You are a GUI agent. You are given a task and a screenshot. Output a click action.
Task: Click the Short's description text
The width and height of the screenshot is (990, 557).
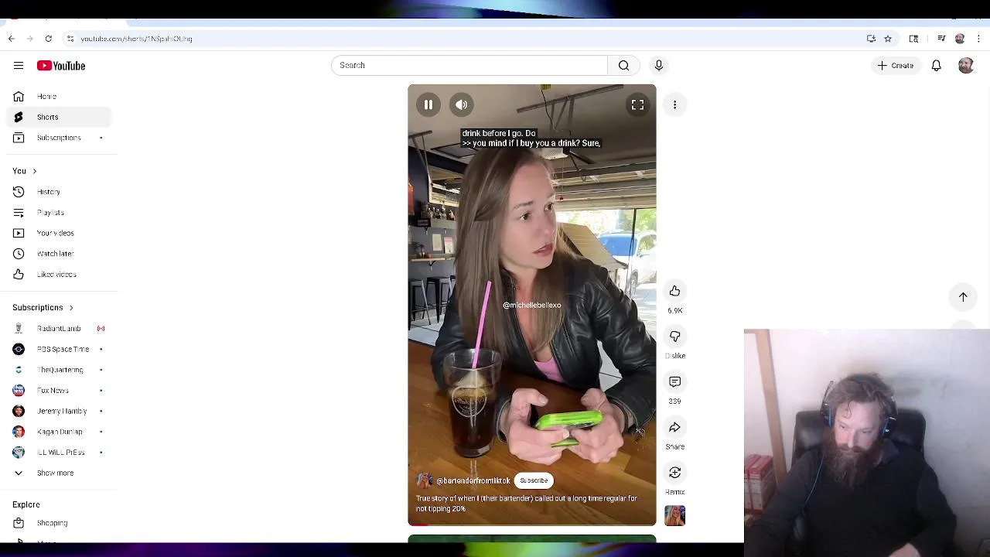point(526,504)
